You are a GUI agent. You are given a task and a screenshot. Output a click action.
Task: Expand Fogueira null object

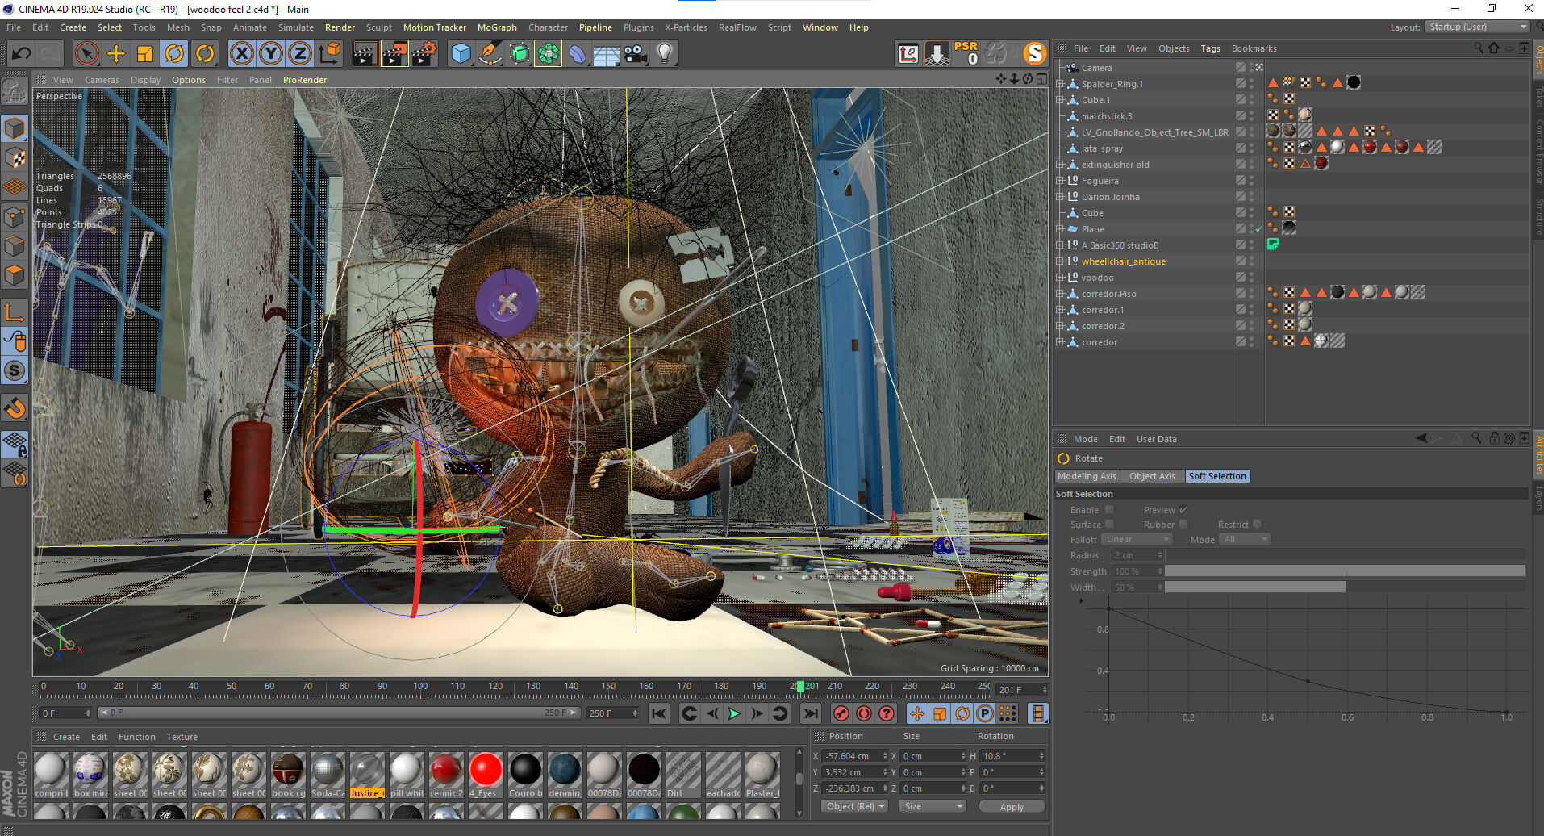pyautogui.click(x=1060, y=181)
